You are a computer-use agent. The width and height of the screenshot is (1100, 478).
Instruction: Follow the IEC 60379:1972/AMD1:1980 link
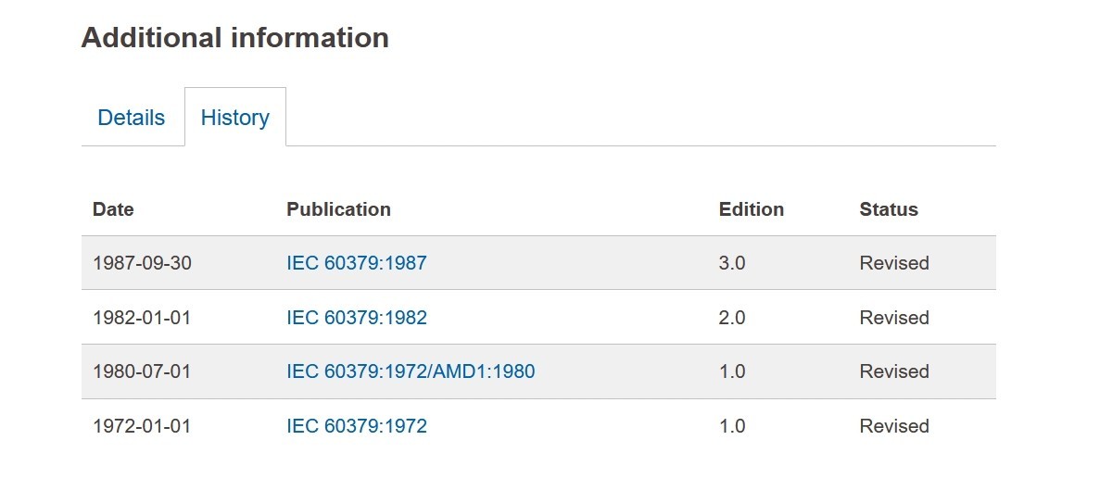[411, 371]
